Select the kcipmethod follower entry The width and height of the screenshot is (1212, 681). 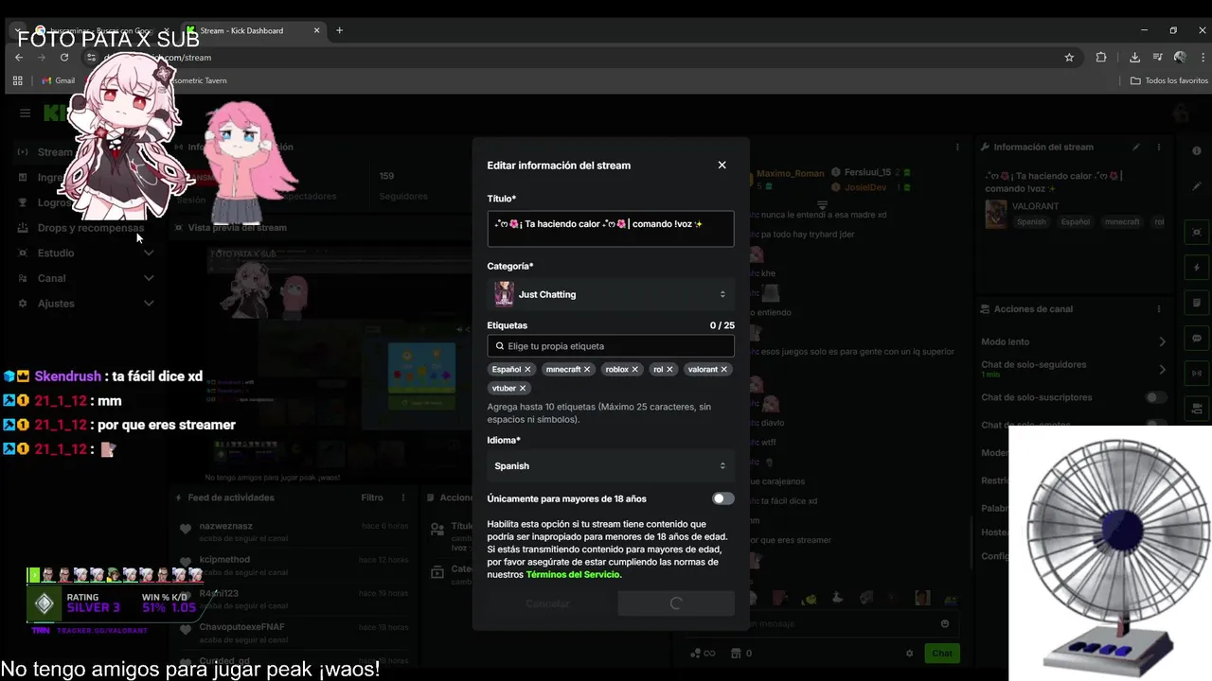(x=294, y=565)
